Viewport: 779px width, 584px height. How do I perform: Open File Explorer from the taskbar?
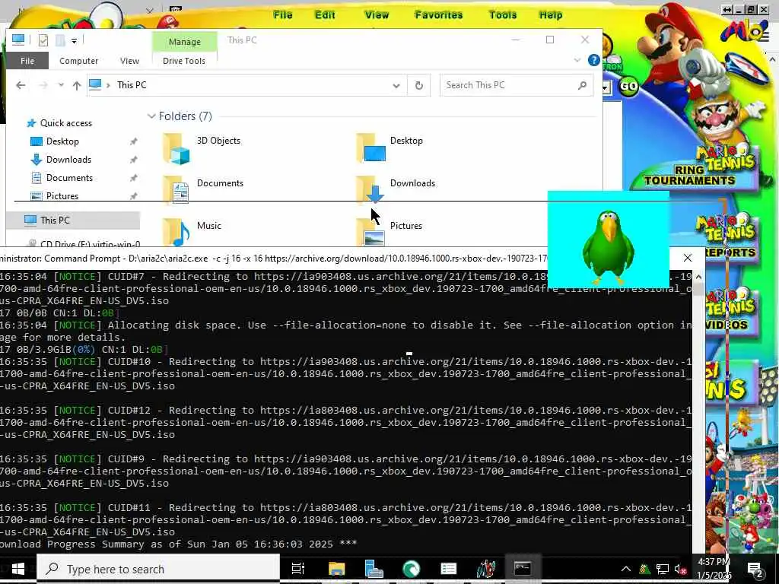pos(336,569)
